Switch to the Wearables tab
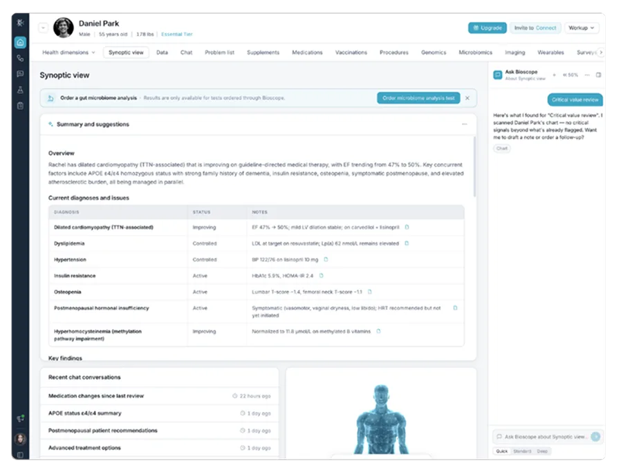Image resolution: width=621 pixels, height=470 pixels. click(x=550, y=53)
